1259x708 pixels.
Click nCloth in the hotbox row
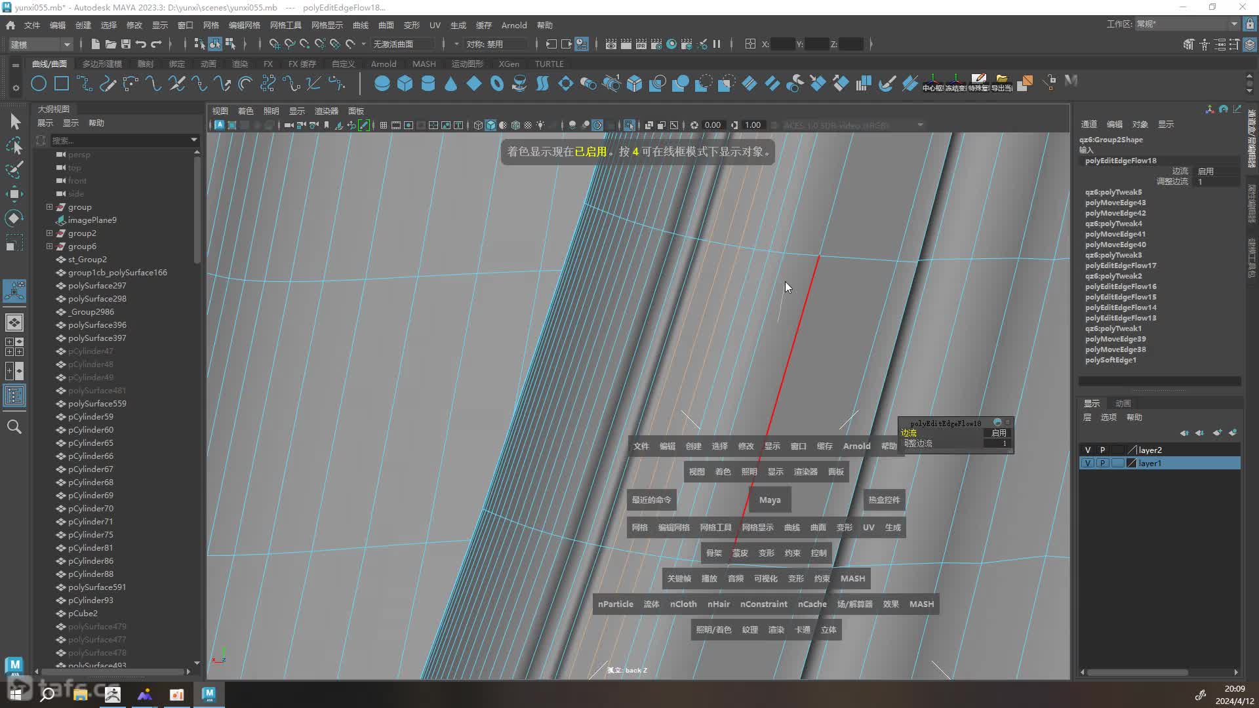pyautogui.click(x=683, y=604)
